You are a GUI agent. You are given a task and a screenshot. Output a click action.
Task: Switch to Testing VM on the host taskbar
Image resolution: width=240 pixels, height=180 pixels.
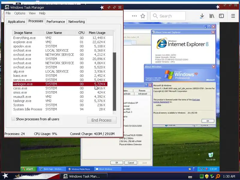(x=37, y=176)
